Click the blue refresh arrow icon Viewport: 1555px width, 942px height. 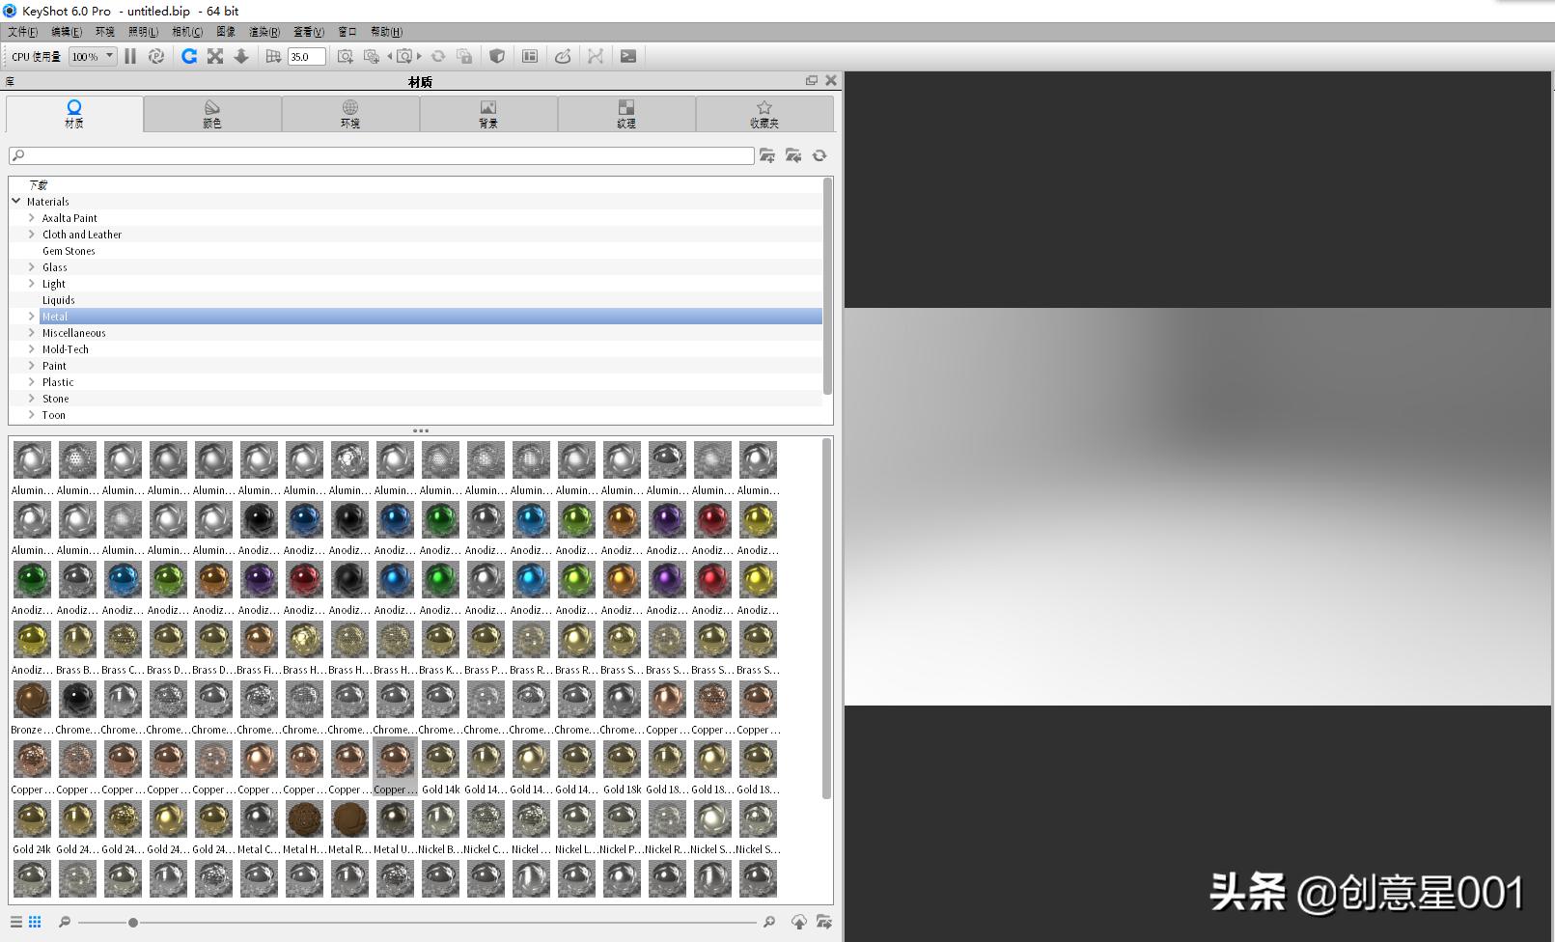[189, 56]
